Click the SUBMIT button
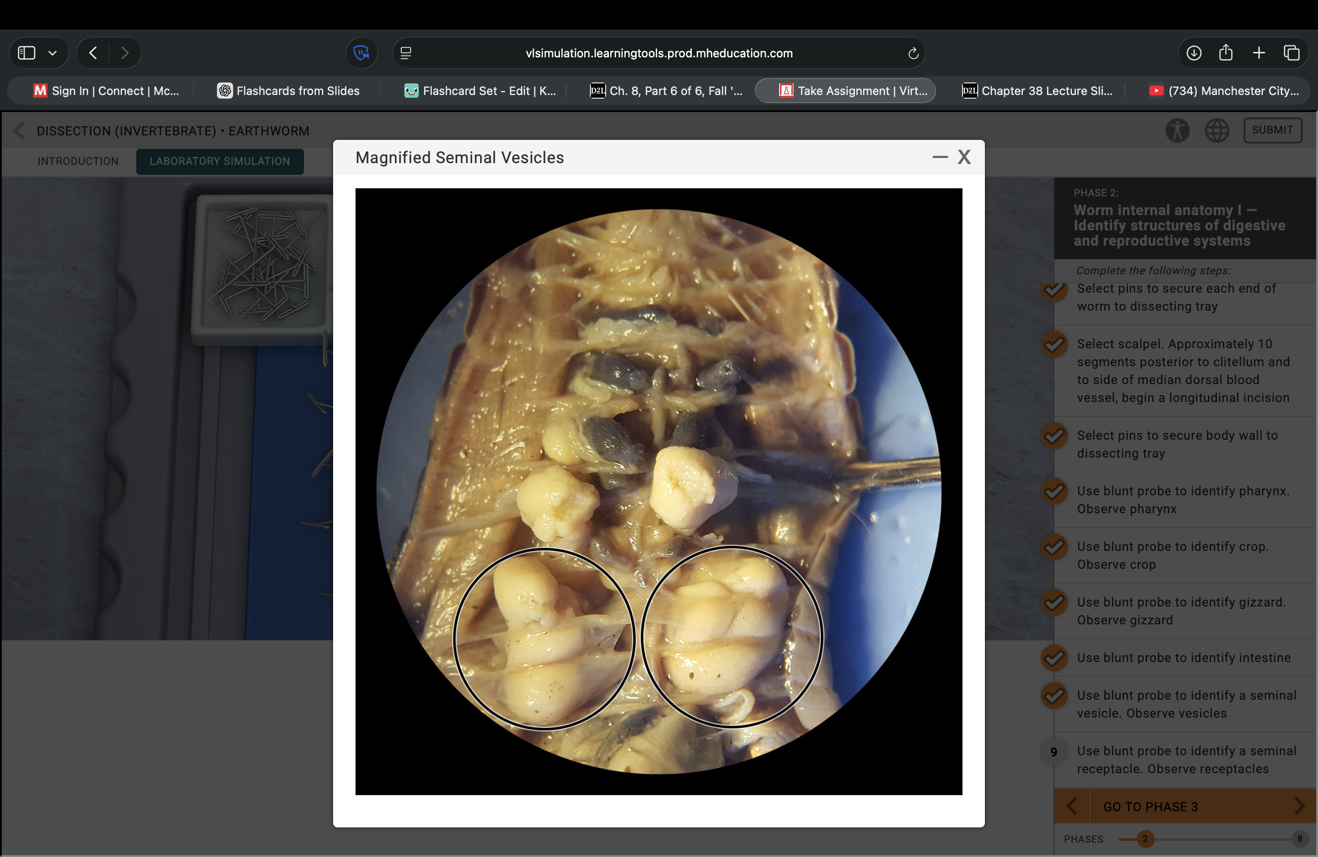The height and width of the screenshot is (857, 1318). pyautogui.click(x=1273, y=130)
